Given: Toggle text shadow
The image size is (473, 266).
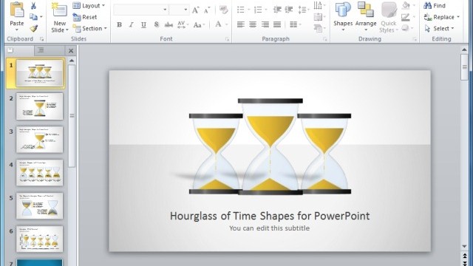Looking at the screenshot, I should [156, 24].
